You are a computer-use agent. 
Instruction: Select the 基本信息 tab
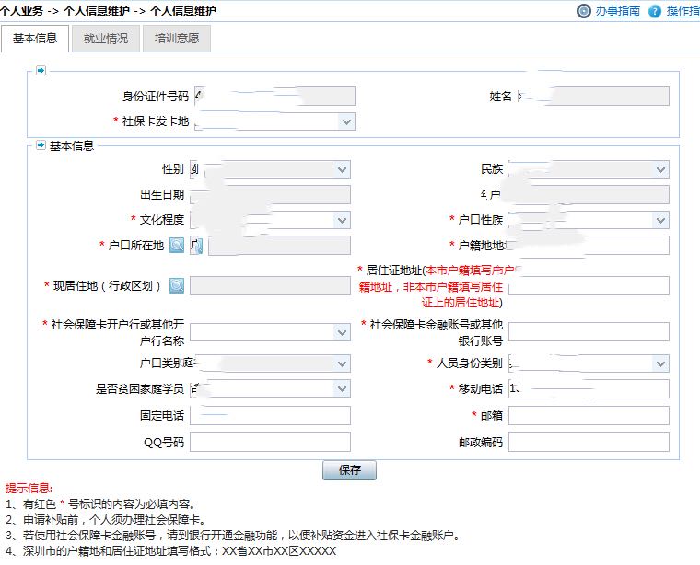click(35, 39)
